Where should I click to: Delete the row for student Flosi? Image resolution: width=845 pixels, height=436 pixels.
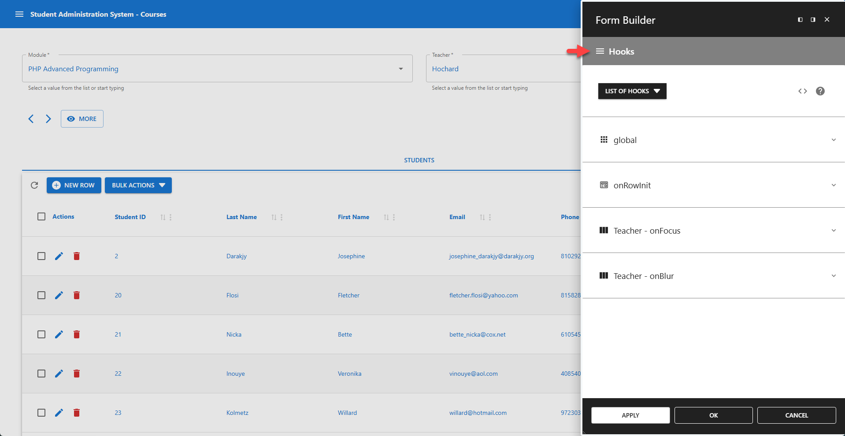tap(77, 295)
